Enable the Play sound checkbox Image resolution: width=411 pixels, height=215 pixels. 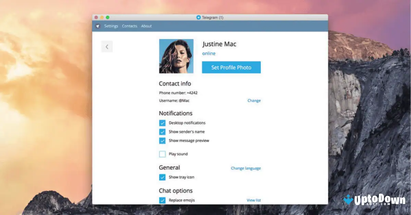(162, 154)
